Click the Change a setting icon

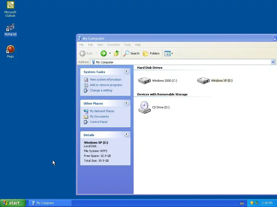coord(86,91)
